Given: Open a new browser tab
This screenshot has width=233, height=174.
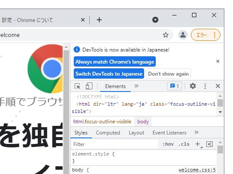Looking at the screenshot, I should [99, 20].
